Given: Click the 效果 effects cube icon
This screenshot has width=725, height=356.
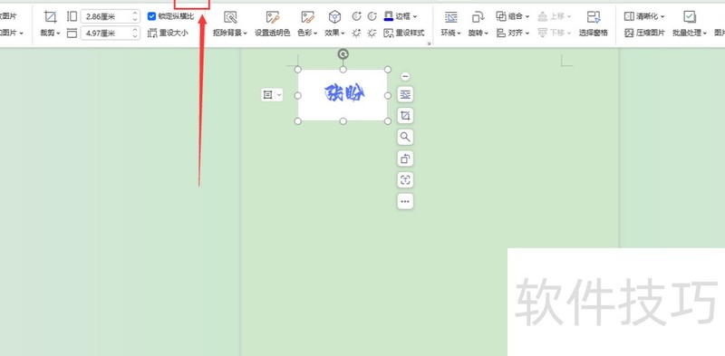Looking at the screenshot, I should click(334, 17).
